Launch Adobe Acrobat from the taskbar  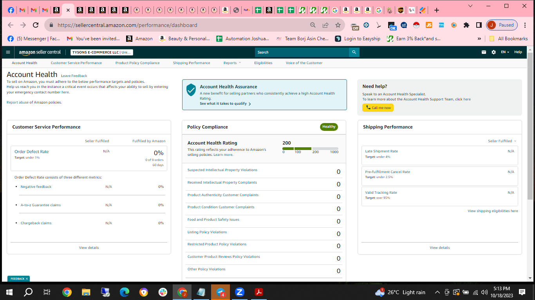click(259, 292)
